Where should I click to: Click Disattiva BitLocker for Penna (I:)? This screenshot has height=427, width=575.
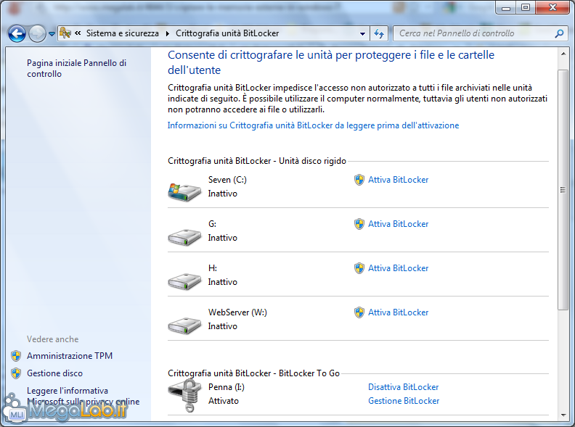(x=404, y=387)
